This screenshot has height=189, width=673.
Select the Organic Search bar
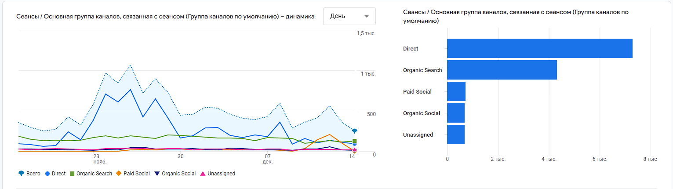(x=502, y=70)
